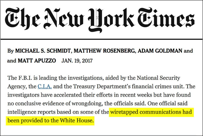Click Matt Apuzzo author byline

coord(37,60)
